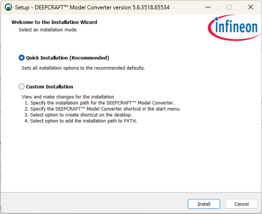Select the Quick Installation radio button
This screenshot has height=214, width=262.
[22, 58]
